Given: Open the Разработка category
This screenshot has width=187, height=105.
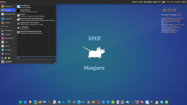Looking at the screenshot, I should pyautogui.click(x=8, y=50).
